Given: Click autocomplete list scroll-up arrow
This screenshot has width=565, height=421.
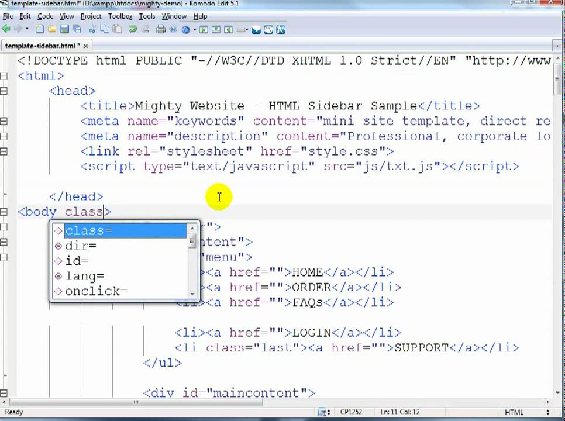Looking at the screenshot, I should tap(192, 227).
